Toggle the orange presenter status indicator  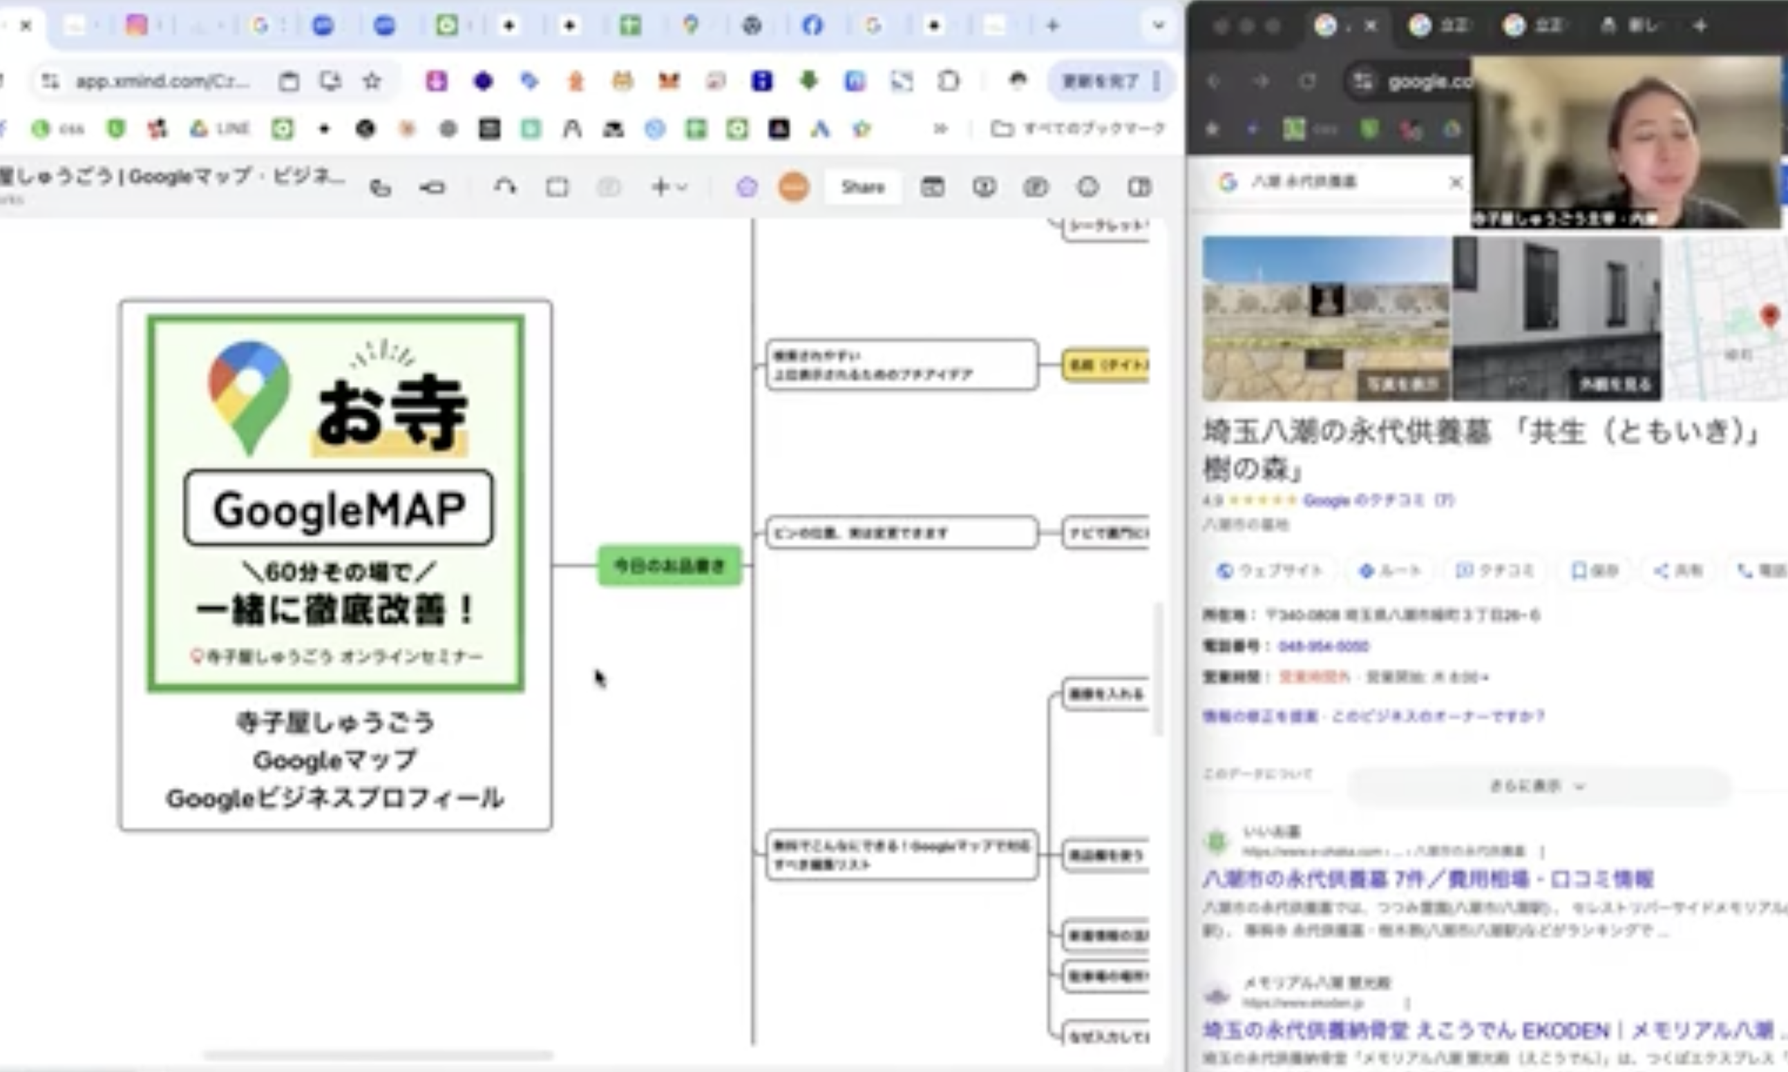794,186
